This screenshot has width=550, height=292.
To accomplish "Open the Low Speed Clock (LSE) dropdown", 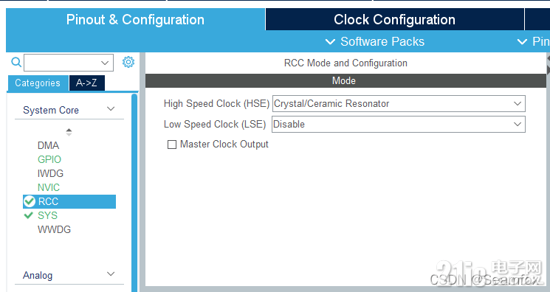I will tap(399, 124).
